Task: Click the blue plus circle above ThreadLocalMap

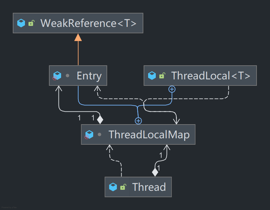Action: (x=138, y=121)
